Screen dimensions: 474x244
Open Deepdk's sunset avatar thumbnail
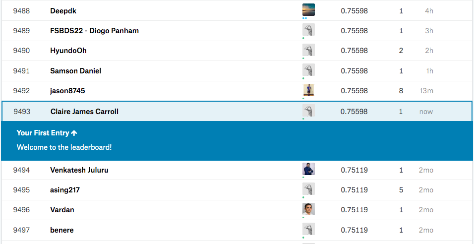coord(308,10)
